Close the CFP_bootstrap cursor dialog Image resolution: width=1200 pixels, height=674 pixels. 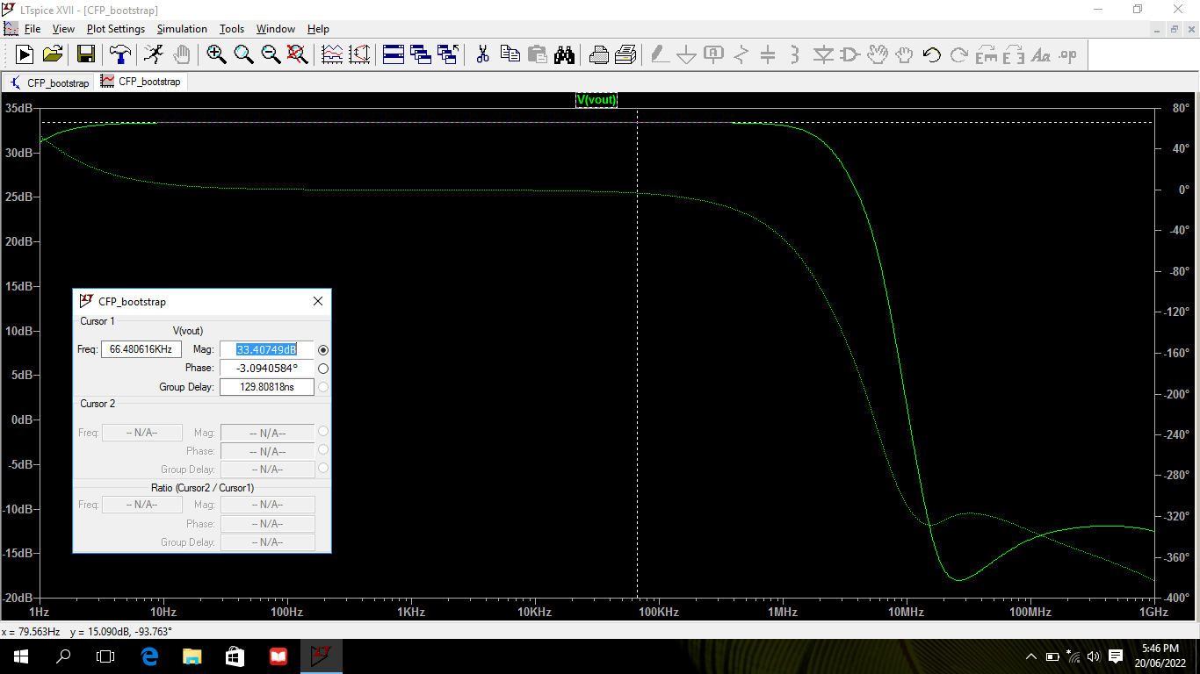click(318, 301)
